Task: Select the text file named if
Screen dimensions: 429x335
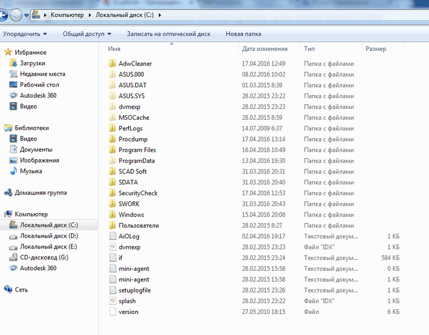Action: click(120, 258)
